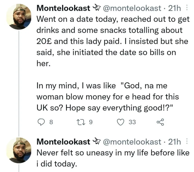Click Montelookast display name on second tweet
Viewport: 194px width, 172px height.
63,142
